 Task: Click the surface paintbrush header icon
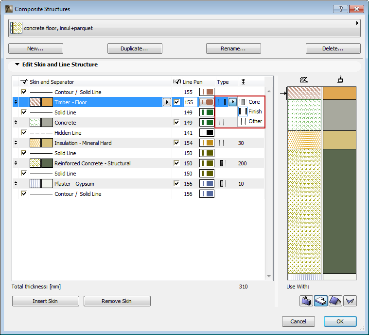point(340,80)
